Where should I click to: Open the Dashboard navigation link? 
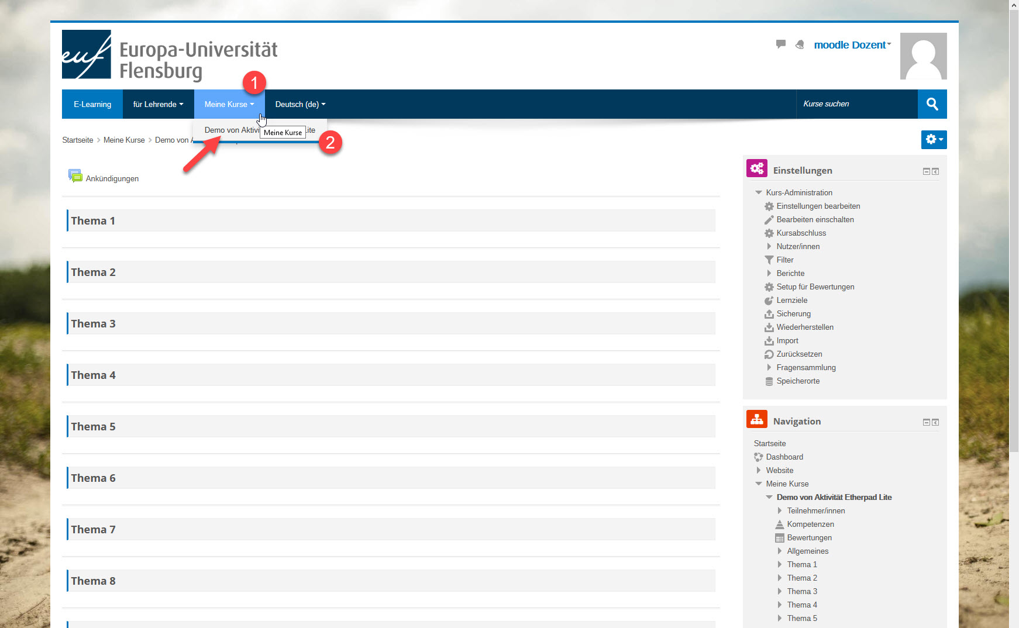[784, 457]
